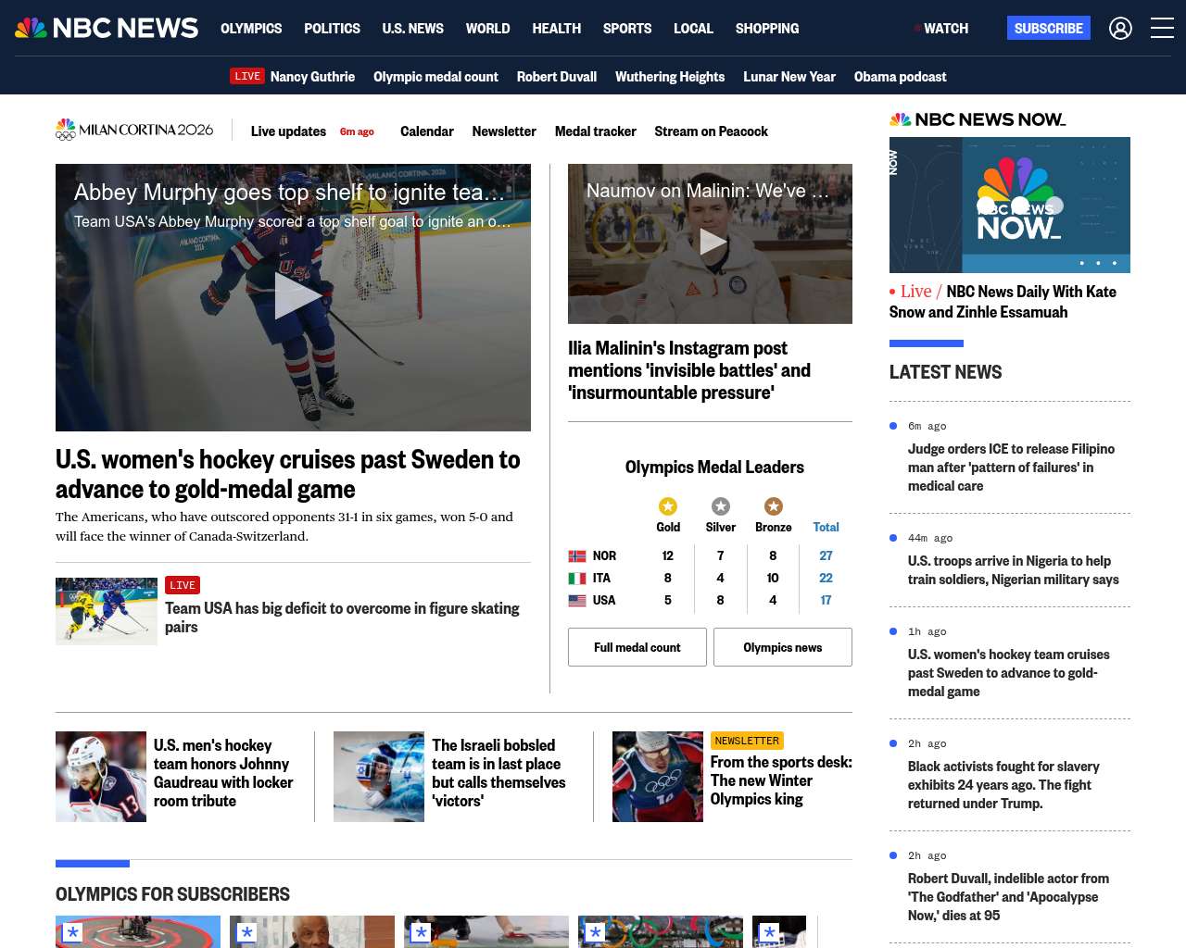Image resolution: width=1186 pixels, height=948 pixels.
Task: Open the Olympics Calendar tab
Action: coord(427,131)
